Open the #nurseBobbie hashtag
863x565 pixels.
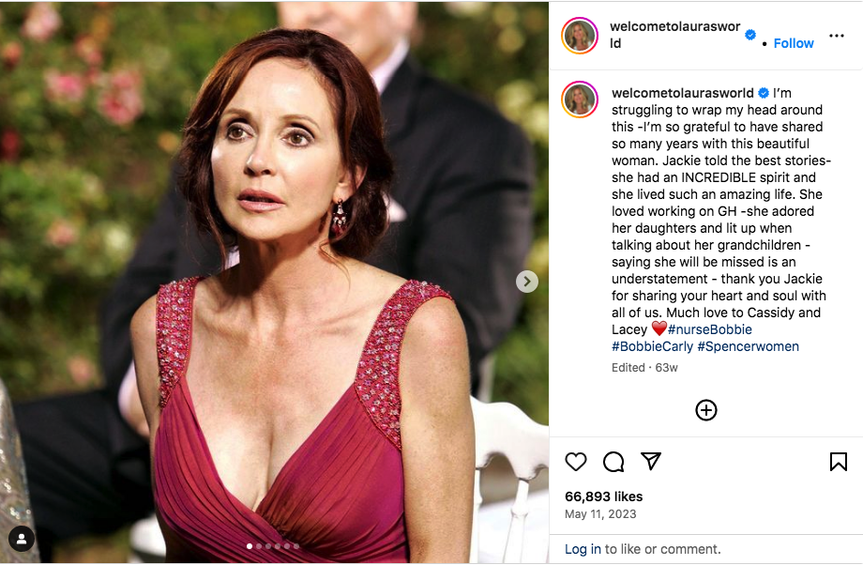[710, 329]
